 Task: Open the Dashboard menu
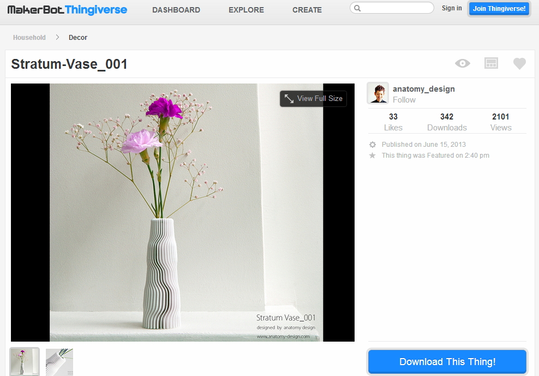point(176,10)
